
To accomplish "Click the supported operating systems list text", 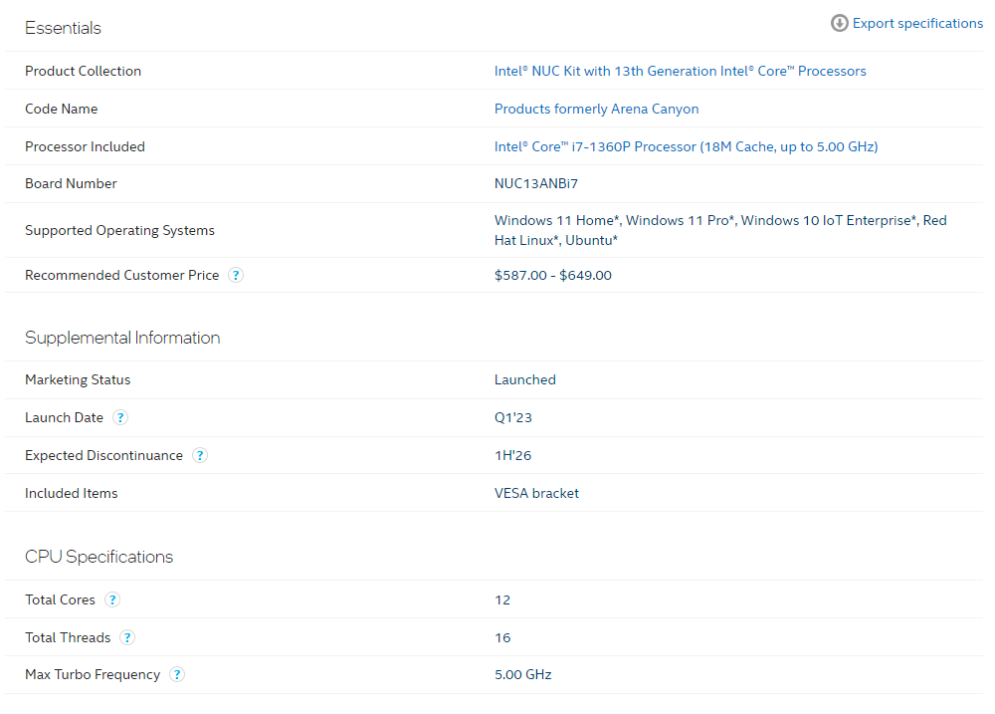I will 719,231.
